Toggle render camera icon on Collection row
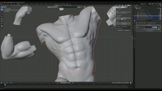 (160, 8)
